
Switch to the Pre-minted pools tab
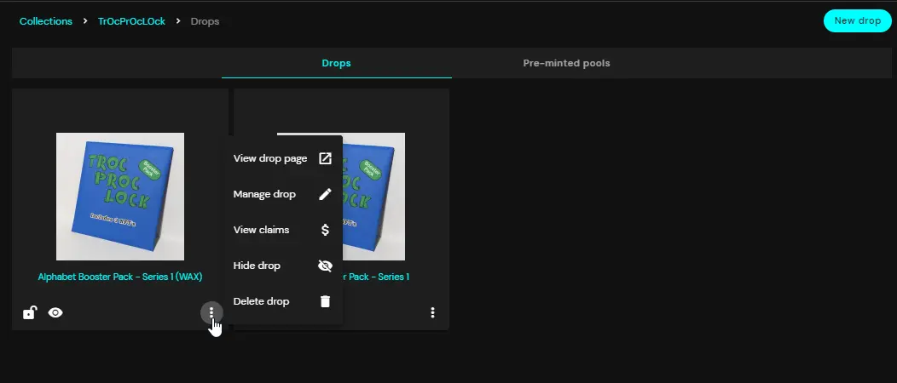pos(566,63)
